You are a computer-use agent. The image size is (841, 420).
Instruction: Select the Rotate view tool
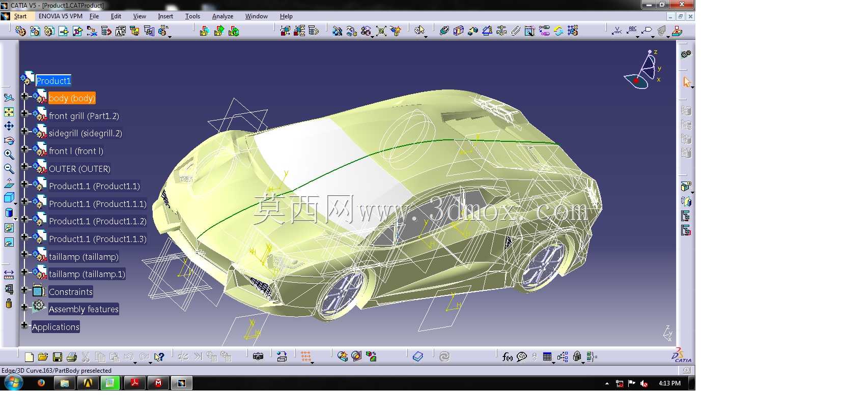click(9, 140)
